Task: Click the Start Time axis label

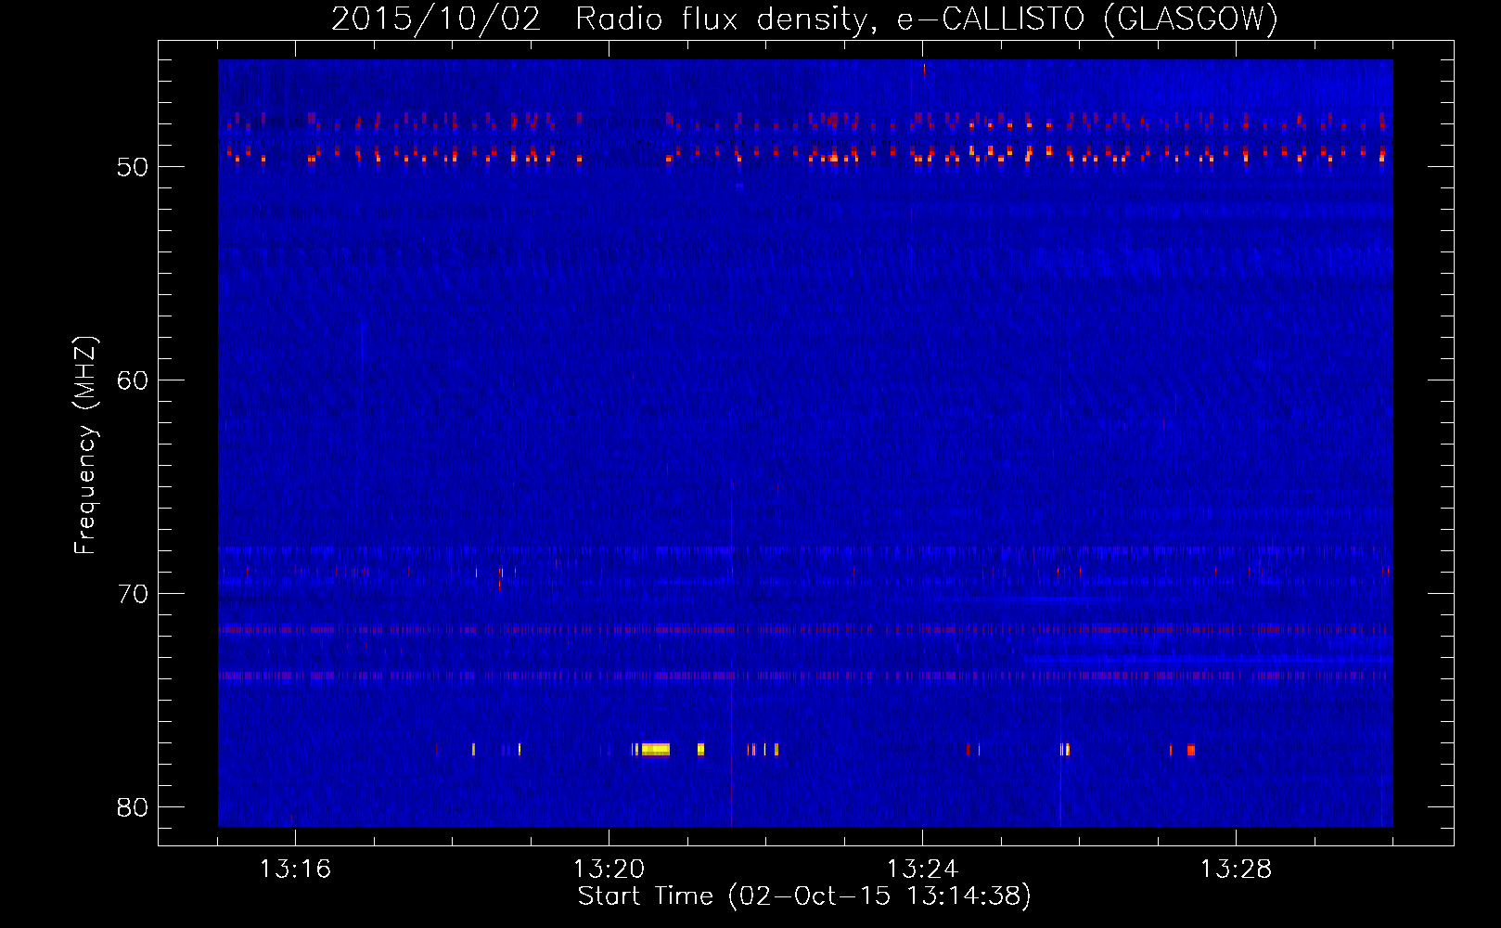Action: pyautogui.click(x=804, y=896)
